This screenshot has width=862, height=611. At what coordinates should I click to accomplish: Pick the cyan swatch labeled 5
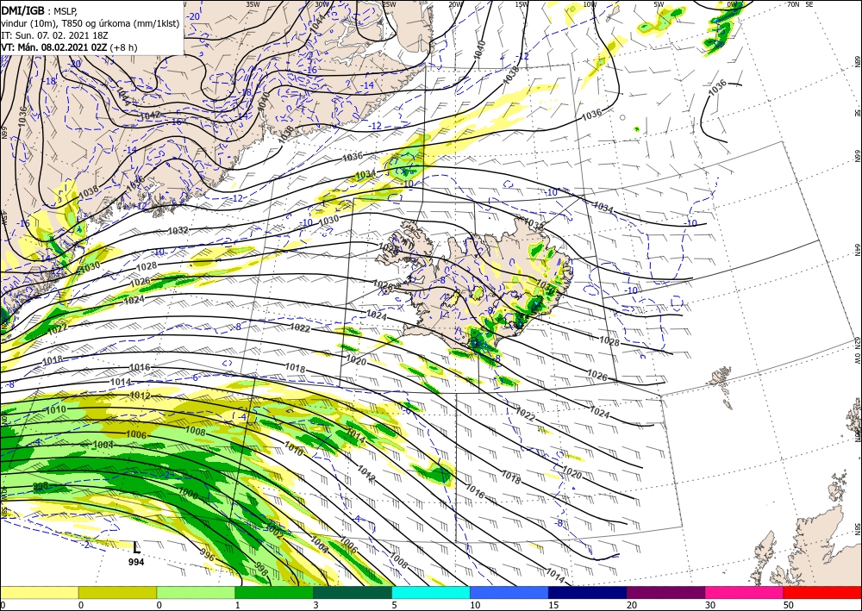[431, 593]
